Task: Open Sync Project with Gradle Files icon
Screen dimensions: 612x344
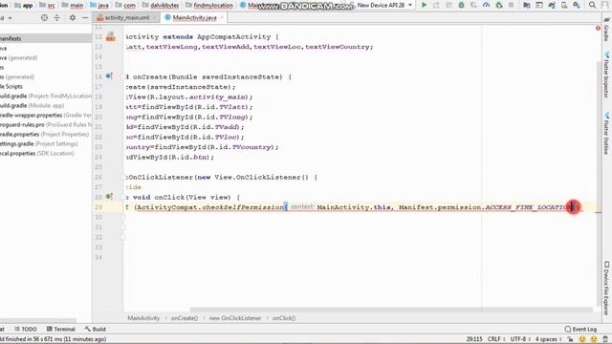Action: [x=552, y=5]
